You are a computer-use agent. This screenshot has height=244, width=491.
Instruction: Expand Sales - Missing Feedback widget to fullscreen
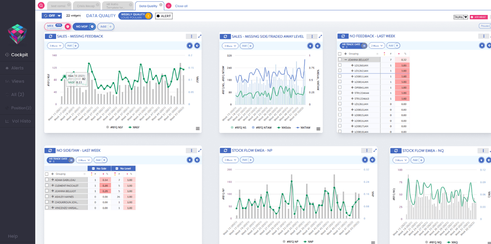coord(200,36)
